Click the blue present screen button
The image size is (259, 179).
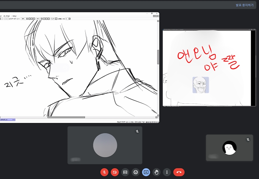coord(146,172)
